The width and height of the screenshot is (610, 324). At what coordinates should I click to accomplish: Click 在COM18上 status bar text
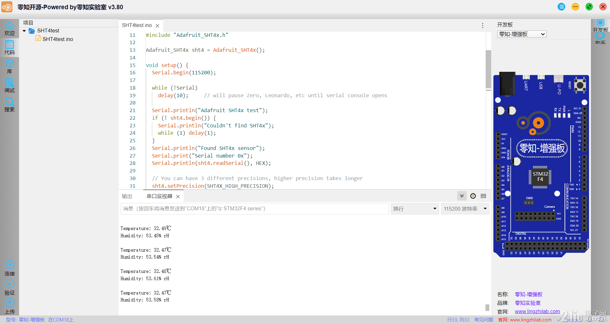[61, 320]
